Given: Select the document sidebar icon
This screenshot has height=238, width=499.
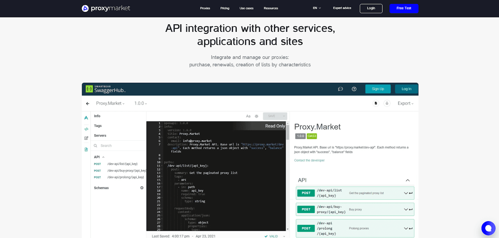Looking at the screenshot, I should point(86,150).
